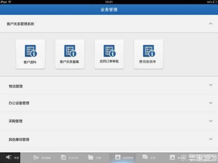The height and width of the screenshot is (163, 218).
Task: Tap the iPad label in status bar
Action: 4,2
